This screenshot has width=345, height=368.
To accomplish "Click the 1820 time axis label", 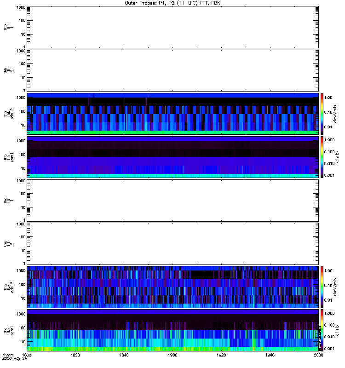I will click(75, 355).
